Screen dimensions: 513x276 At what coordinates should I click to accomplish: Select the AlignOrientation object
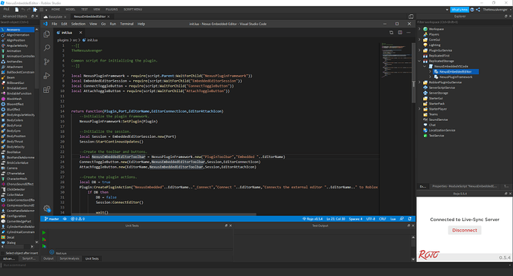[x=17, y=35]
